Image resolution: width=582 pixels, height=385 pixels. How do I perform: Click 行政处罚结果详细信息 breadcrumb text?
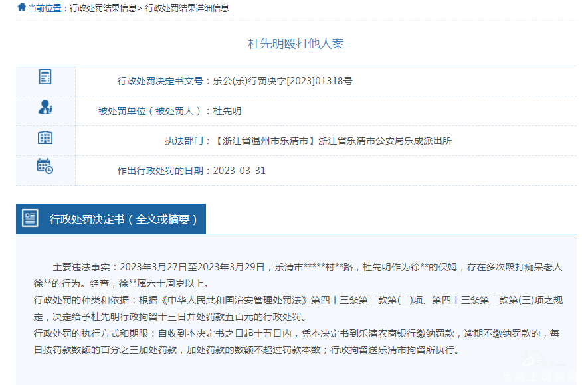(x=187, y=8)
